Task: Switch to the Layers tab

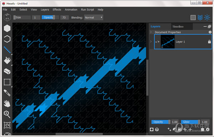Action: (x=156, y=27)
